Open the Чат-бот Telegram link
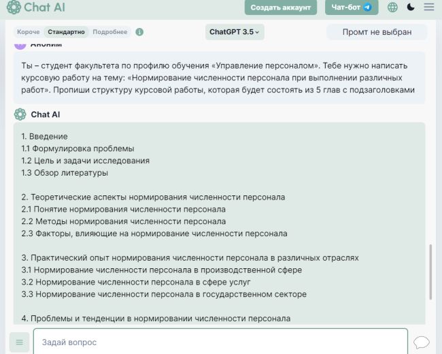 [351, 7]
